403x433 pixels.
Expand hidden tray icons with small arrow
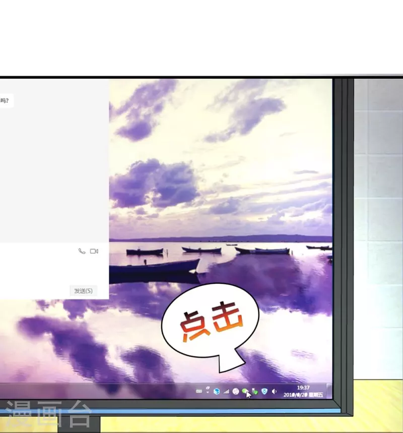(x=208, y=390)
